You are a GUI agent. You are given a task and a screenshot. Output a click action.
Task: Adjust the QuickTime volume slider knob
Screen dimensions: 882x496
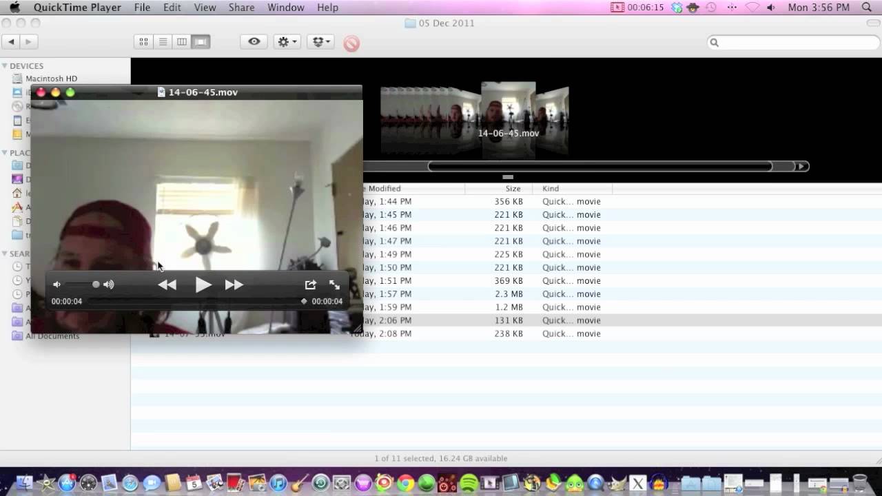(x=96, y=285)
